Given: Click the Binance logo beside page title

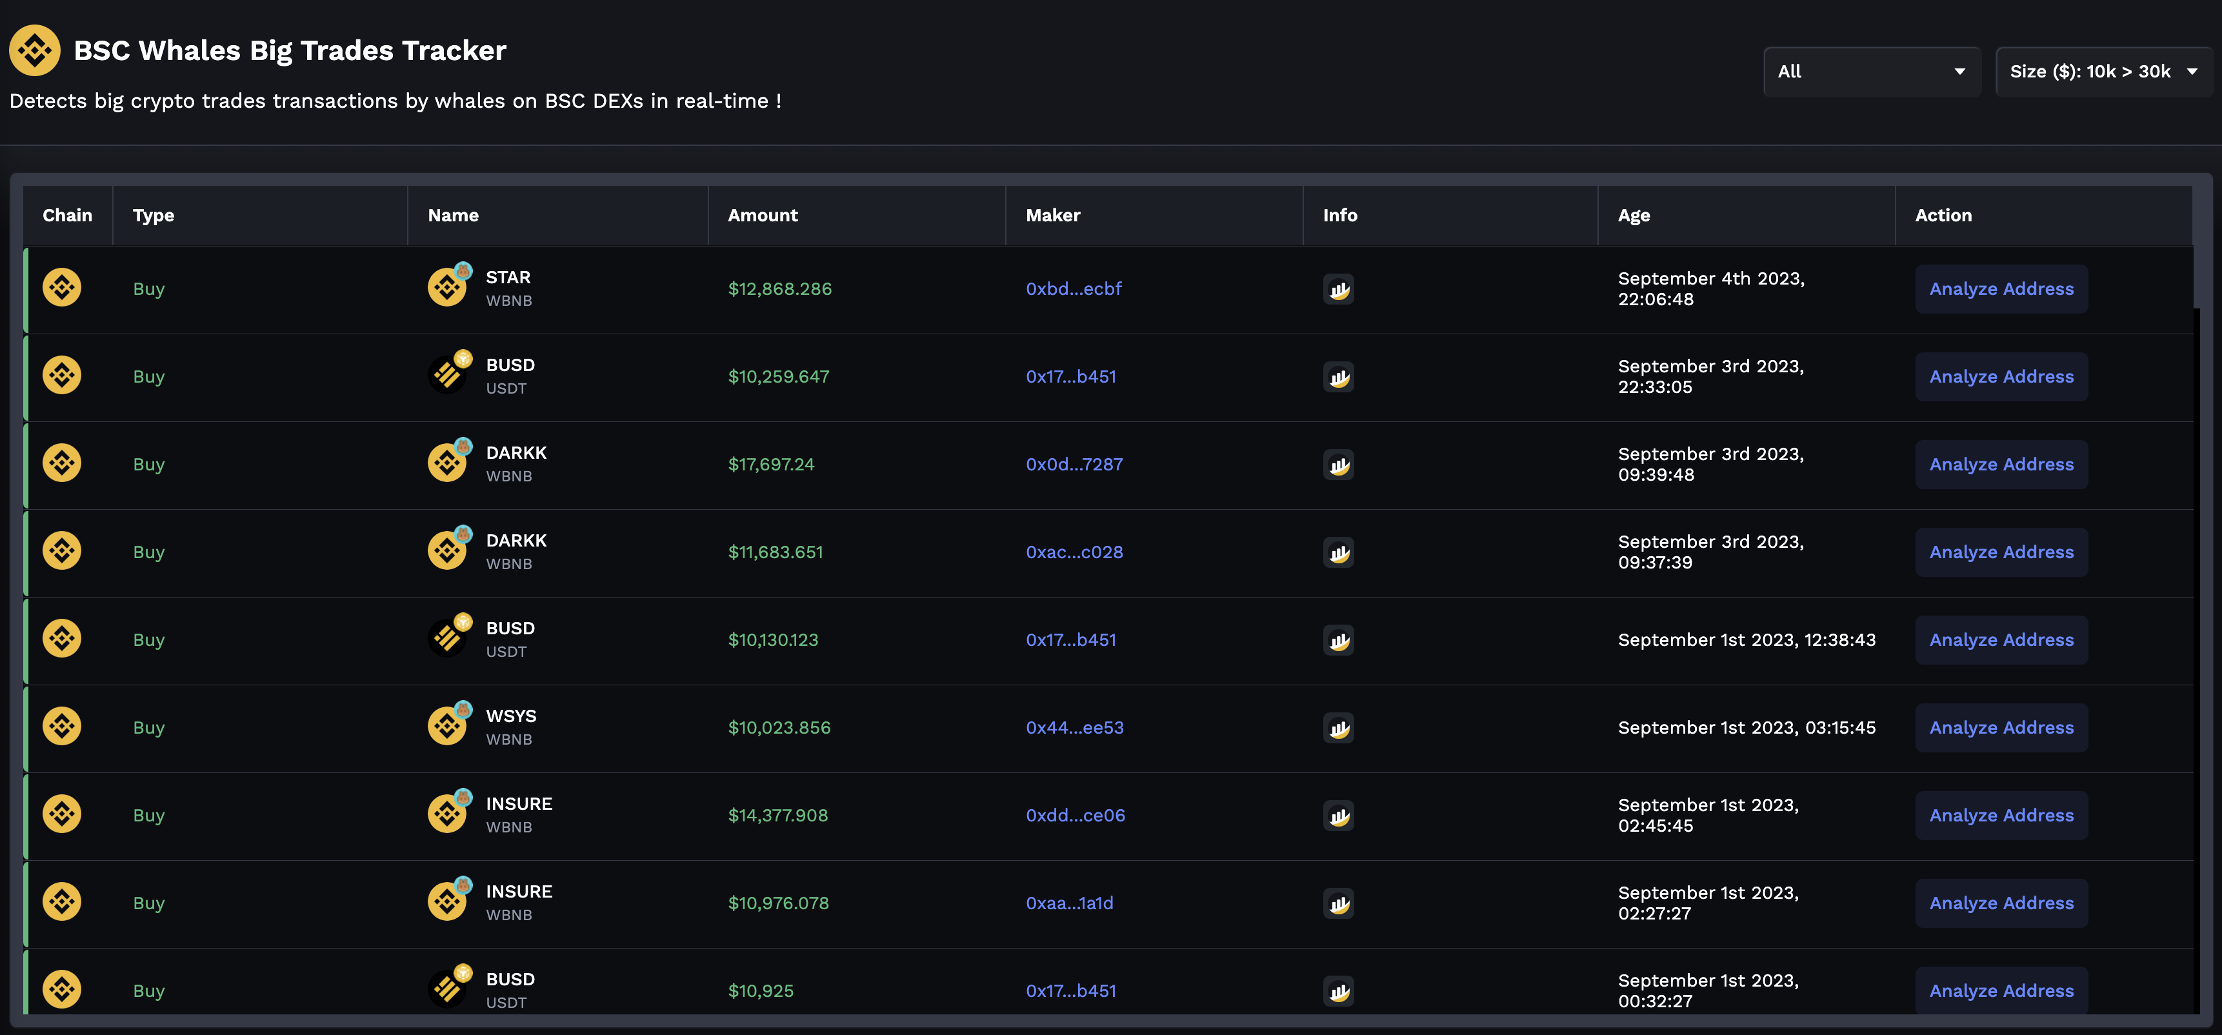Looking at the screenshot, I should click(34, 50).
